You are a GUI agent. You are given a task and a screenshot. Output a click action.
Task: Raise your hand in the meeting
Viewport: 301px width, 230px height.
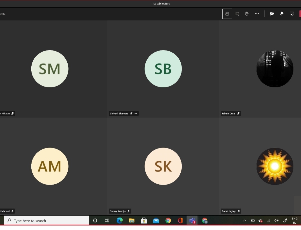tap(247, 14)
